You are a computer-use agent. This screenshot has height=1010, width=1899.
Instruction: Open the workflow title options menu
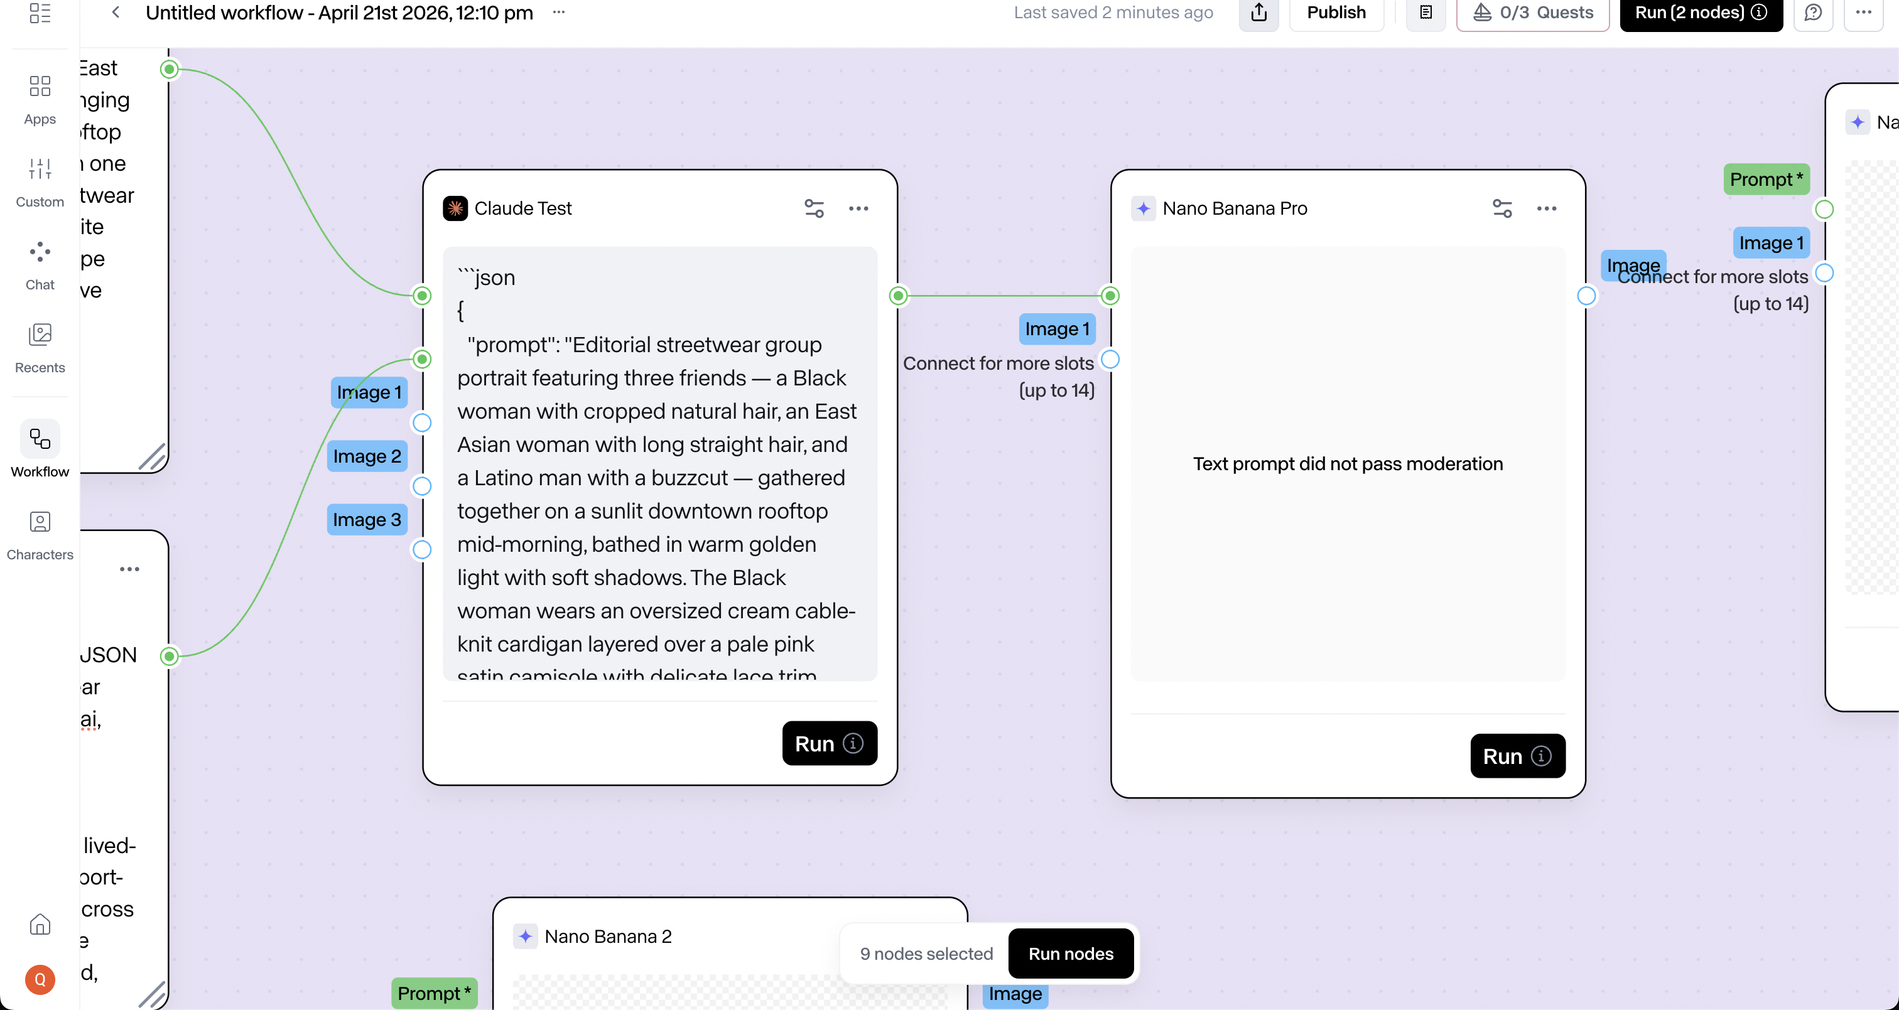click(x=559, y=12)
